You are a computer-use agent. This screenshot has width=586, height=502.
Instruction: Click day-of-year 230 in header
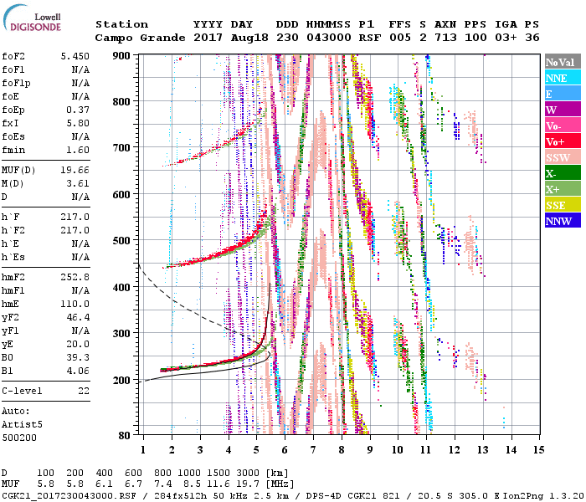pos(287,38)
